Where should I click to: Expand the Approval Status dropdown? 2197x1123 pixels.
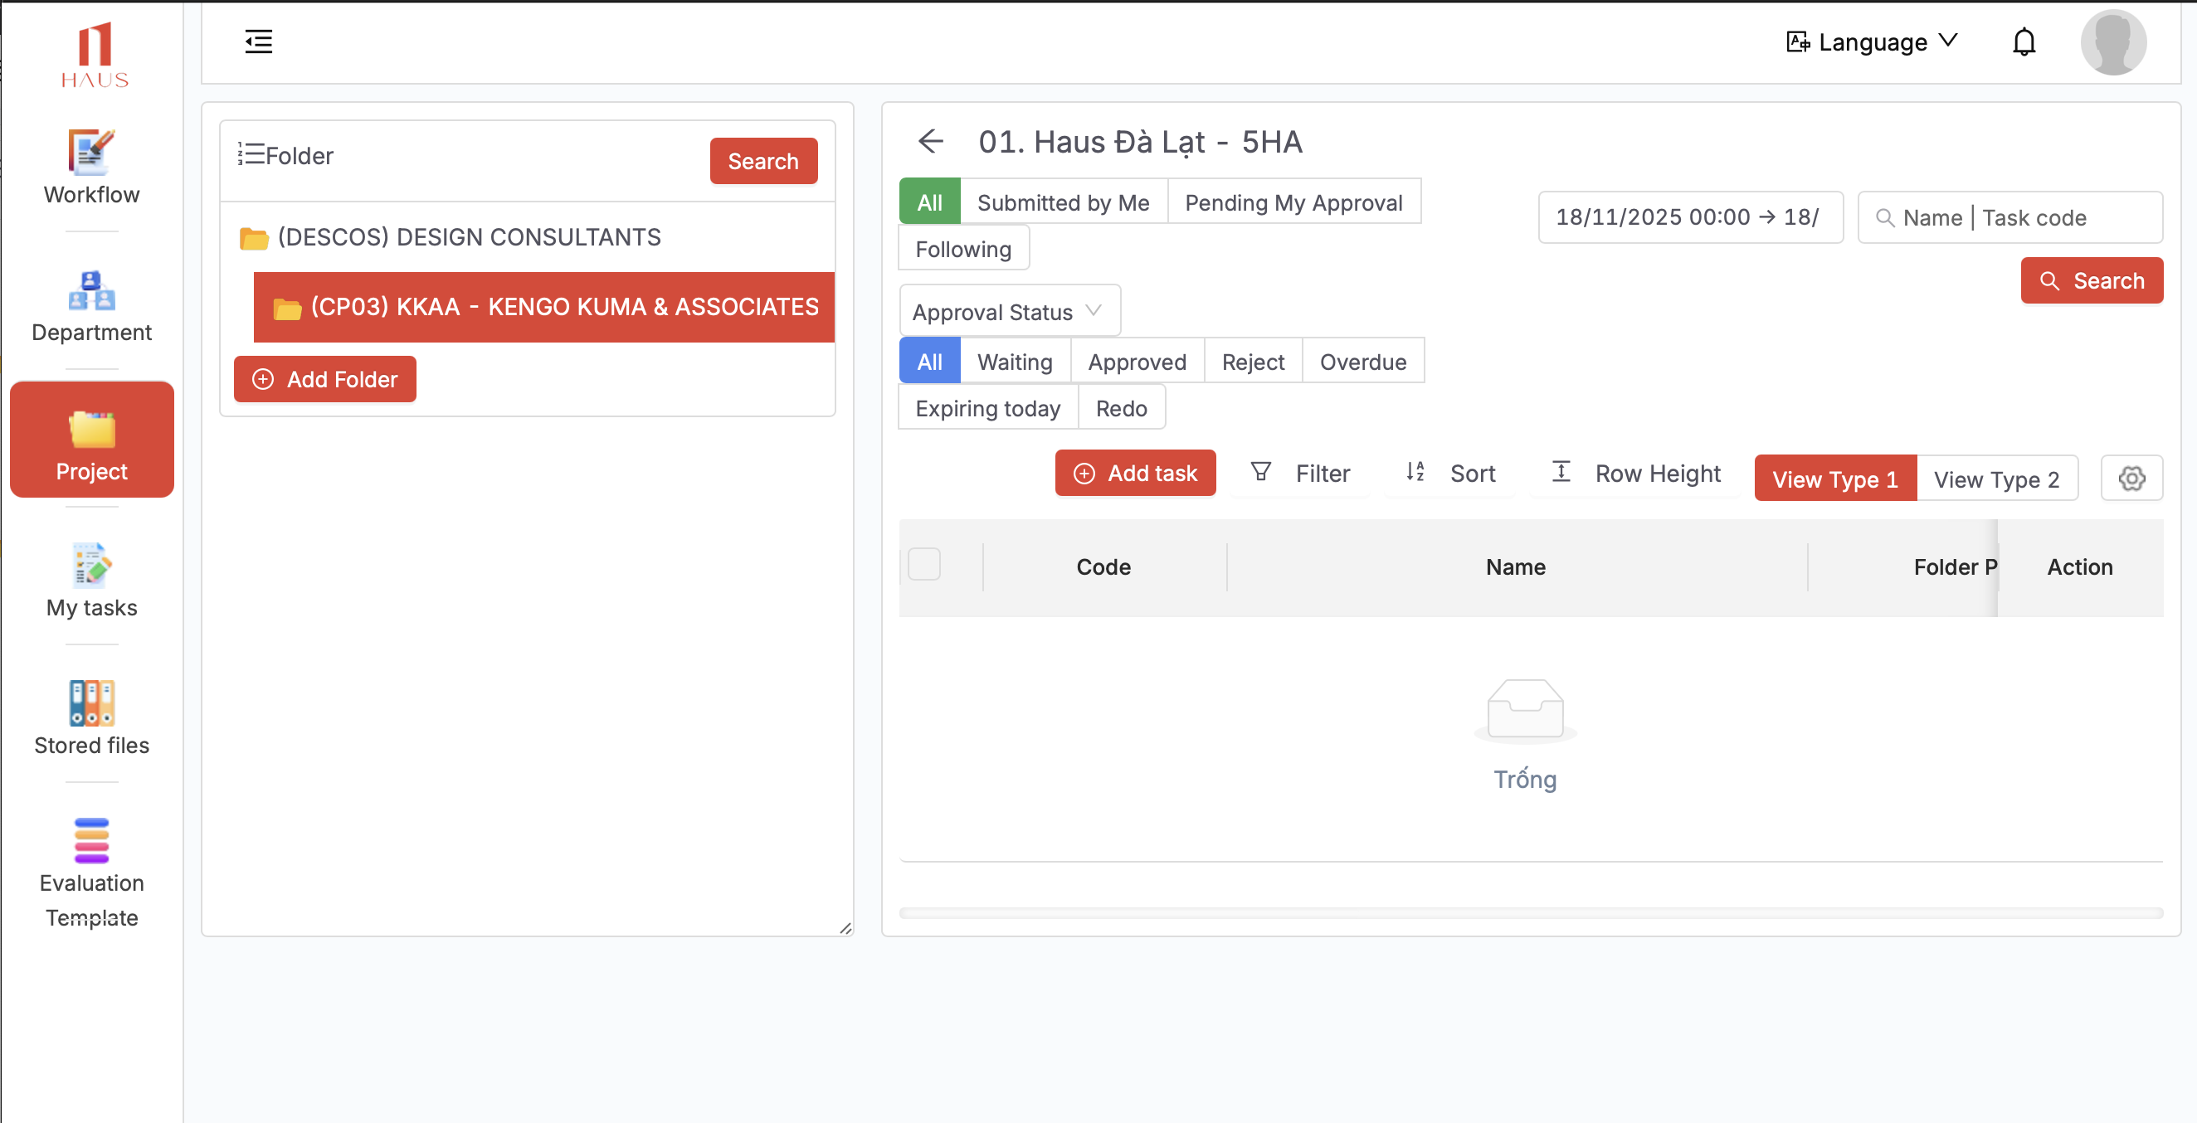tap(1009, 311)
